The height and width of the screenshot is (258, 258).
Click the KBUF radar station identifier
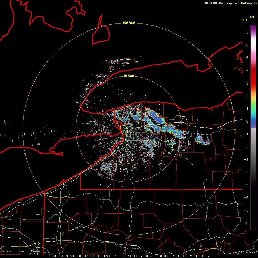pos(165,256)
